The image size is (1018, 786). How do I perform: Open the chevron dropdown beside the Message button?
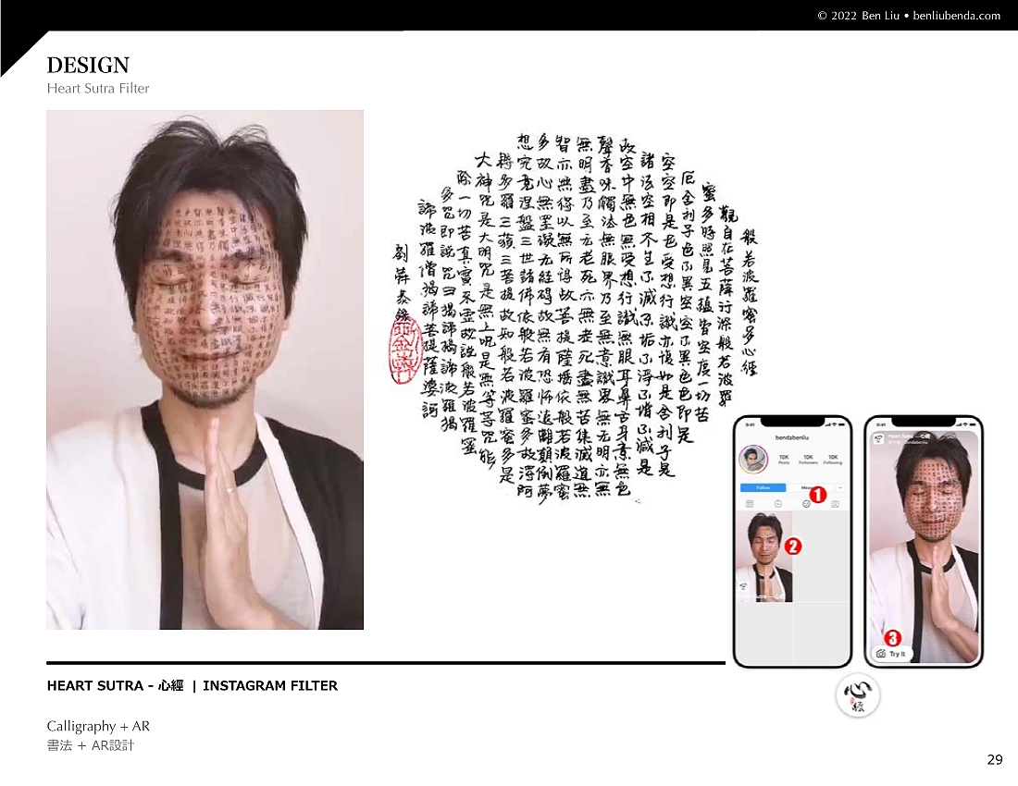tap(840, 486)
